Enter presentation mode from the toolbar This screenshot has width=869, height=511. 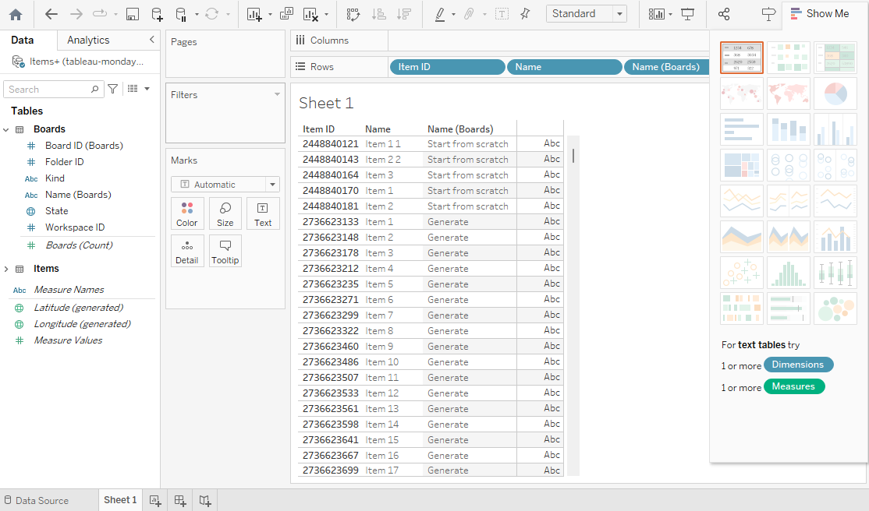(687, 14)
